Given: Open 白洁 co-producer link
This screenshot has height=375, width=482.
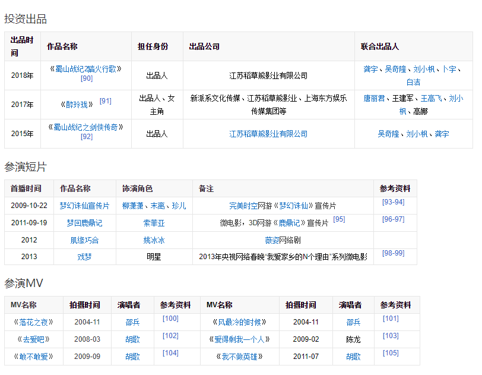Looking at the screenshot, I should [413, 82].
